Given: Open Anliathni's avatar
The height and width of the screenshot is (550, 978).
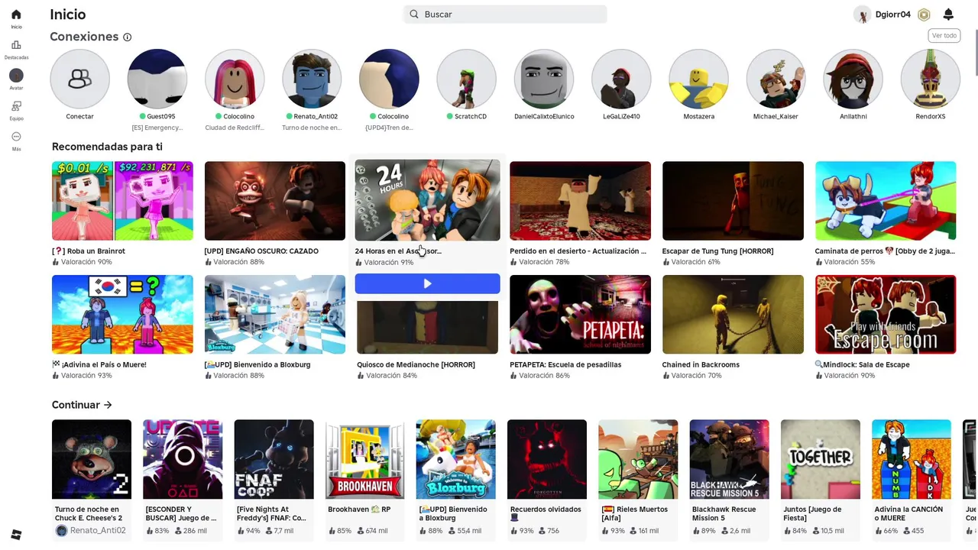Looking at the screenshot, I should point(853,79).
